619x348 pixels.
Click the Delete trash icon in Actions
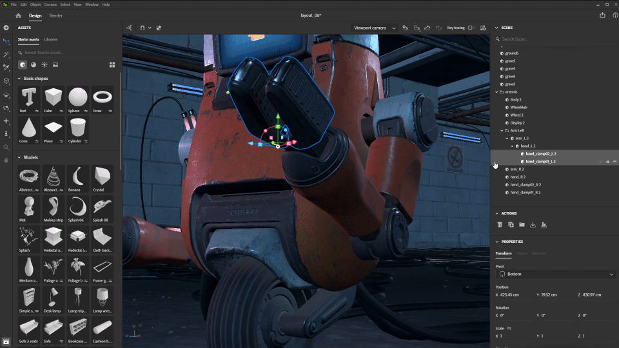click(500, 224)
